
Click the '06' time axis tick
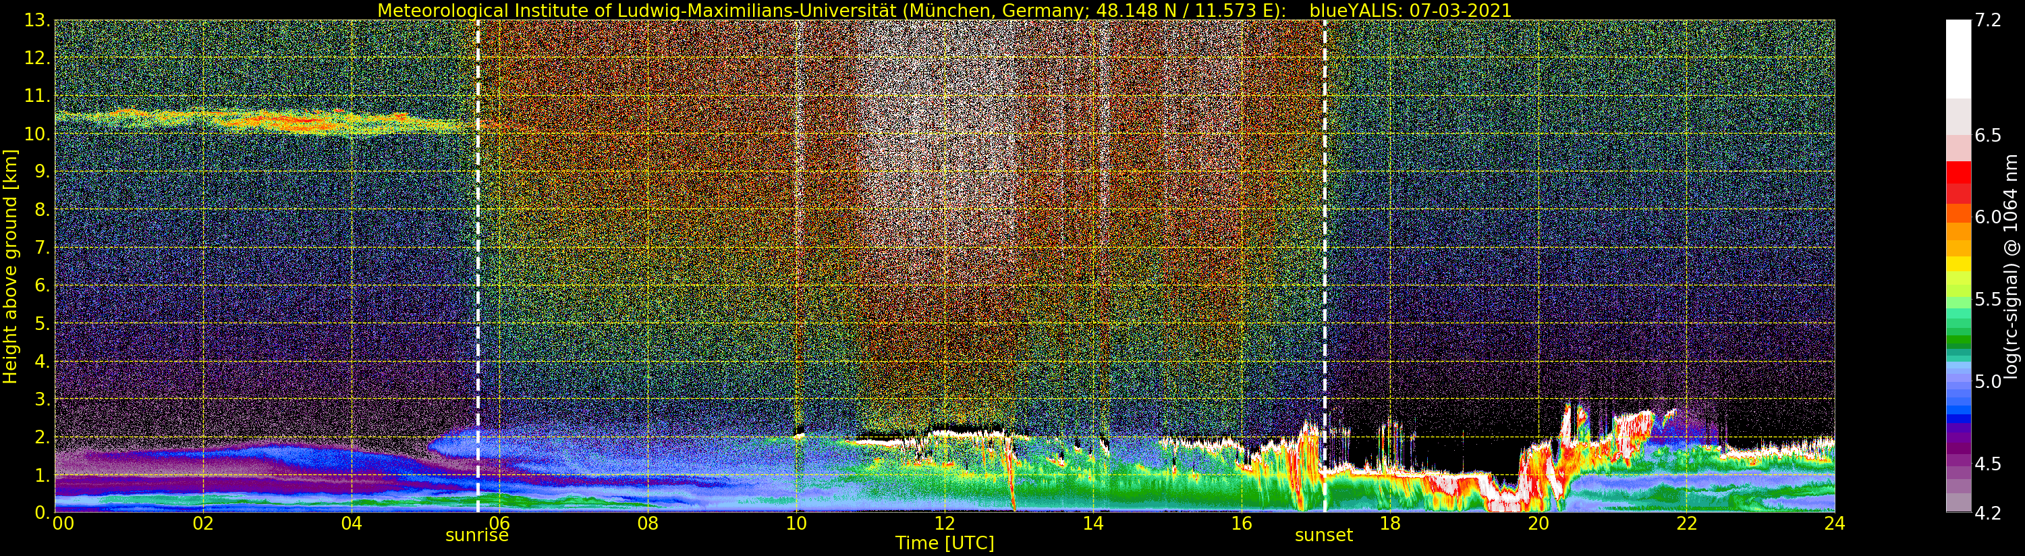coord(500,524)
